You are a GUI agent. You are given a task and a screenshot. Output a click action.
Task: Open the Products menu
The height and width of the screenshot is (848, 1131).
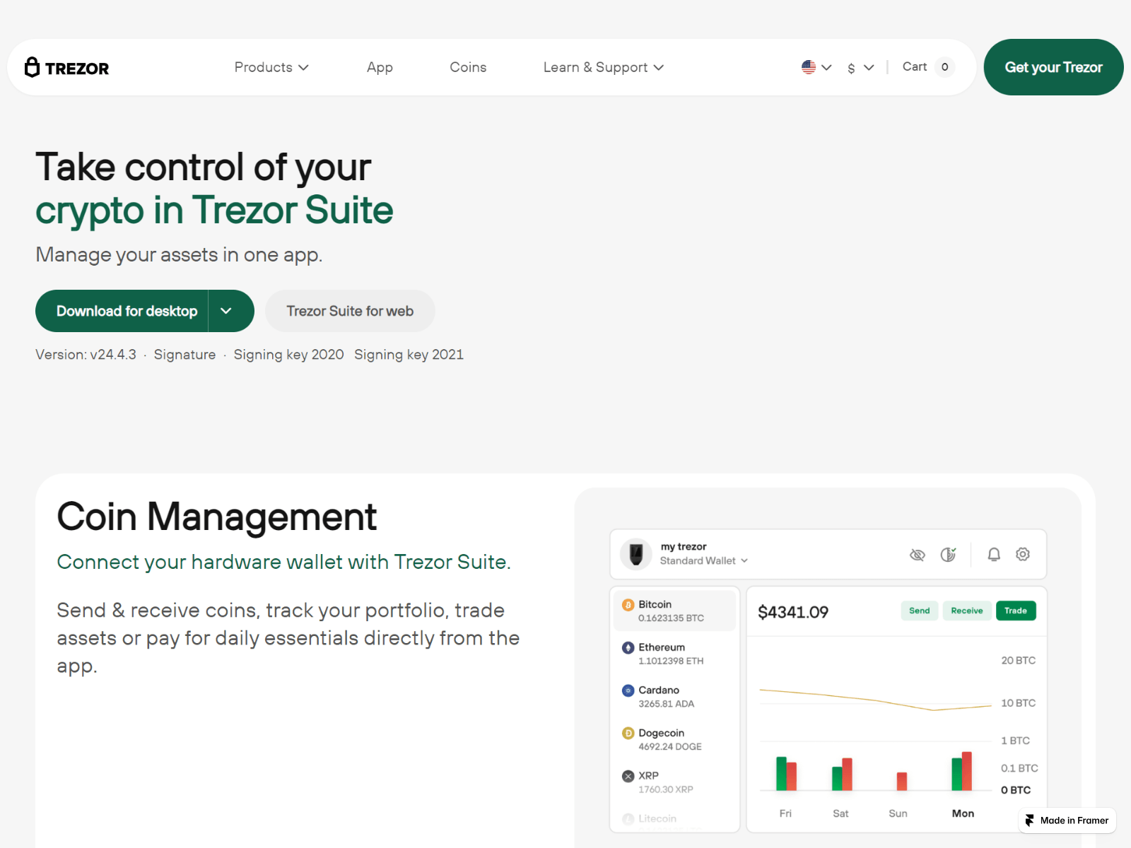271,67
